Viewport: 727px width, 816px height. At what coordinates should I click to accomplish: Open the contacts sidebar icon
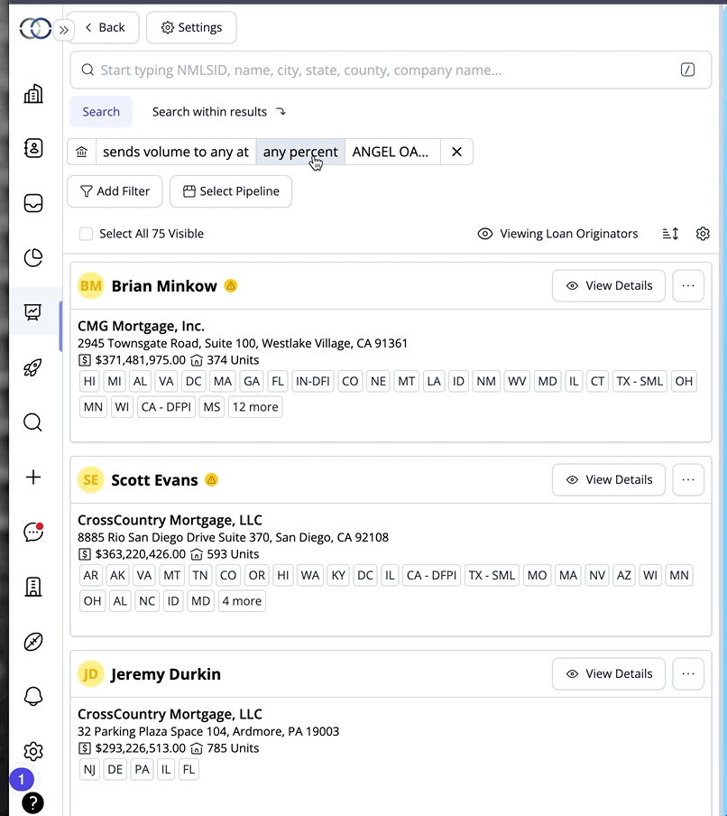[33, 148]
